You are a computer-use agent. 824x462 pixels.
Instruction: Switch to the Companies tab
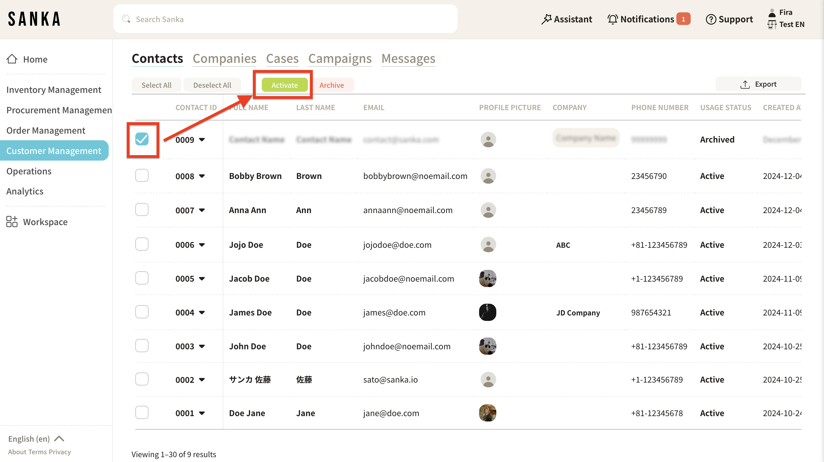click(224, 59)
